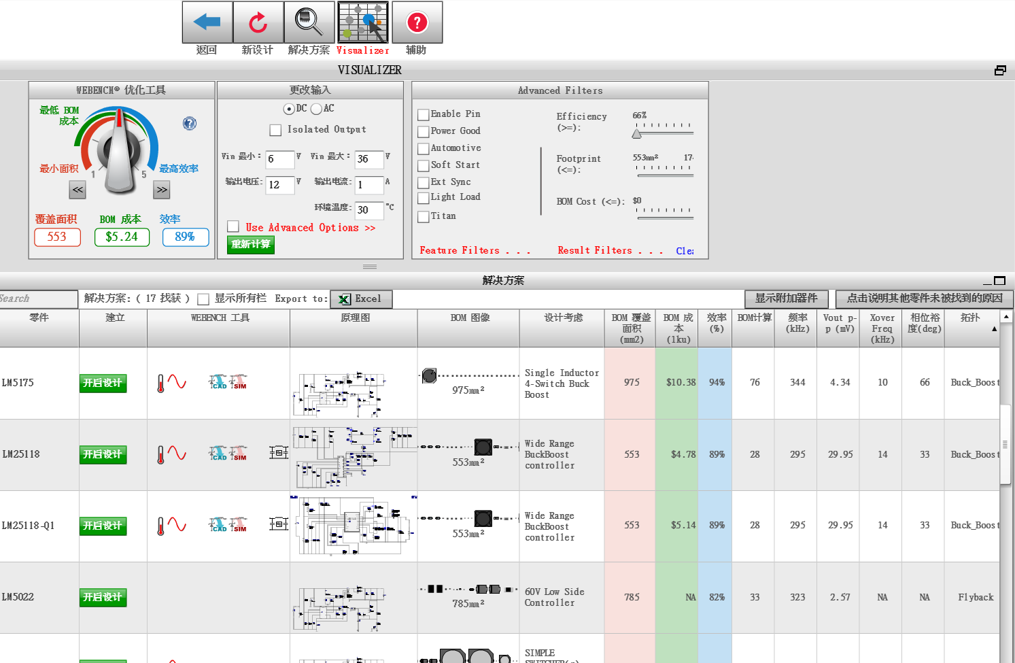Screen dimensions: 1015x663
Task: Start a new design via 新设计 icon
Action: 258,22
